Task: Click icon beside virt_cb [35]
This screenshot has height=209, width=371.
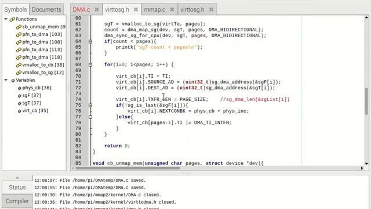Action: [x=19, y=111]
